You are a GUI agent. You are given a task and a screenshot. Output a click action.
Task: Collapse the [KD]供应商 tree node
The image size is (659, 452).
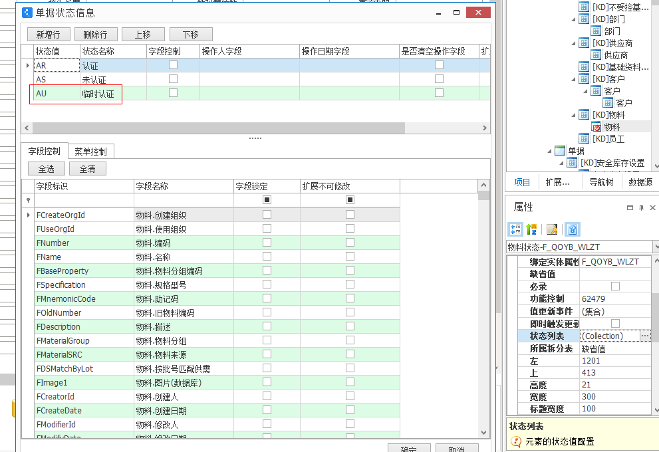(574, 43)
